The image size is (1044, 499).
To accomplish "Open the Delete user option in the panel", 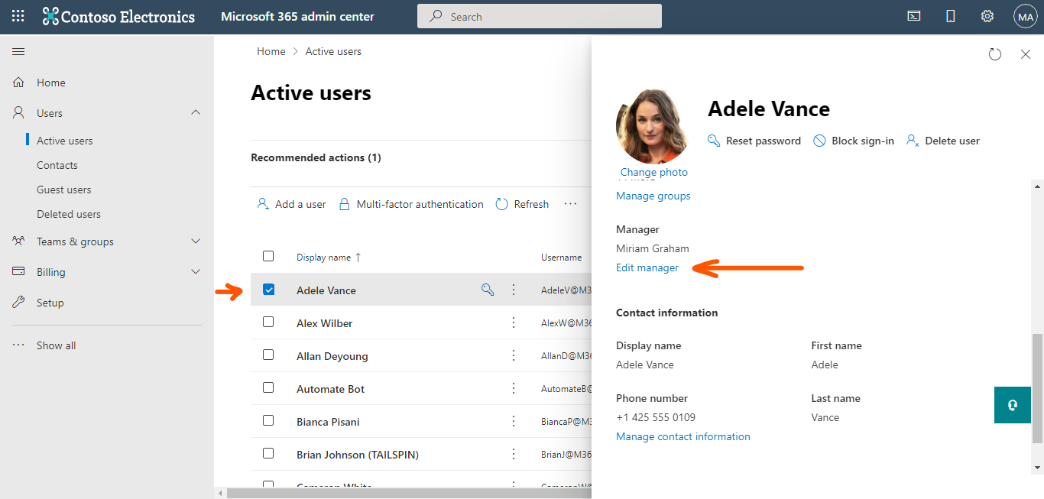I will (942, 141).
